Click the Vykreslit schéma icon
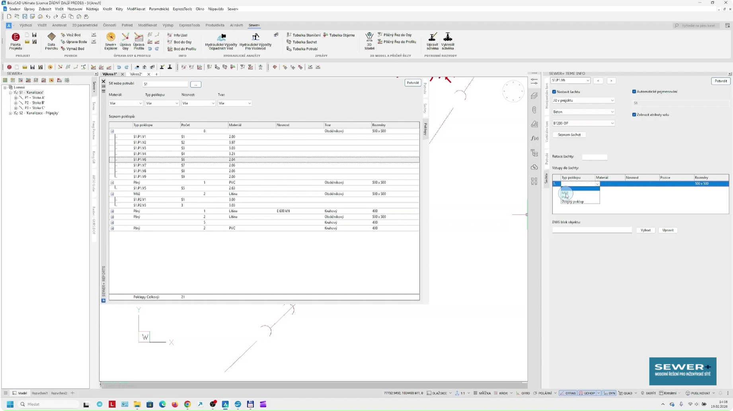 point(448,41)
